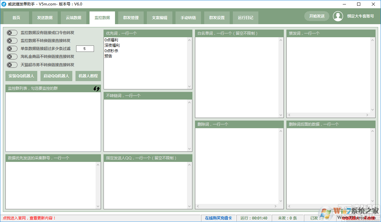The image size is (381, 222).
Task: Select the 预告 line in 优先词
Action: tap(108, 56)
